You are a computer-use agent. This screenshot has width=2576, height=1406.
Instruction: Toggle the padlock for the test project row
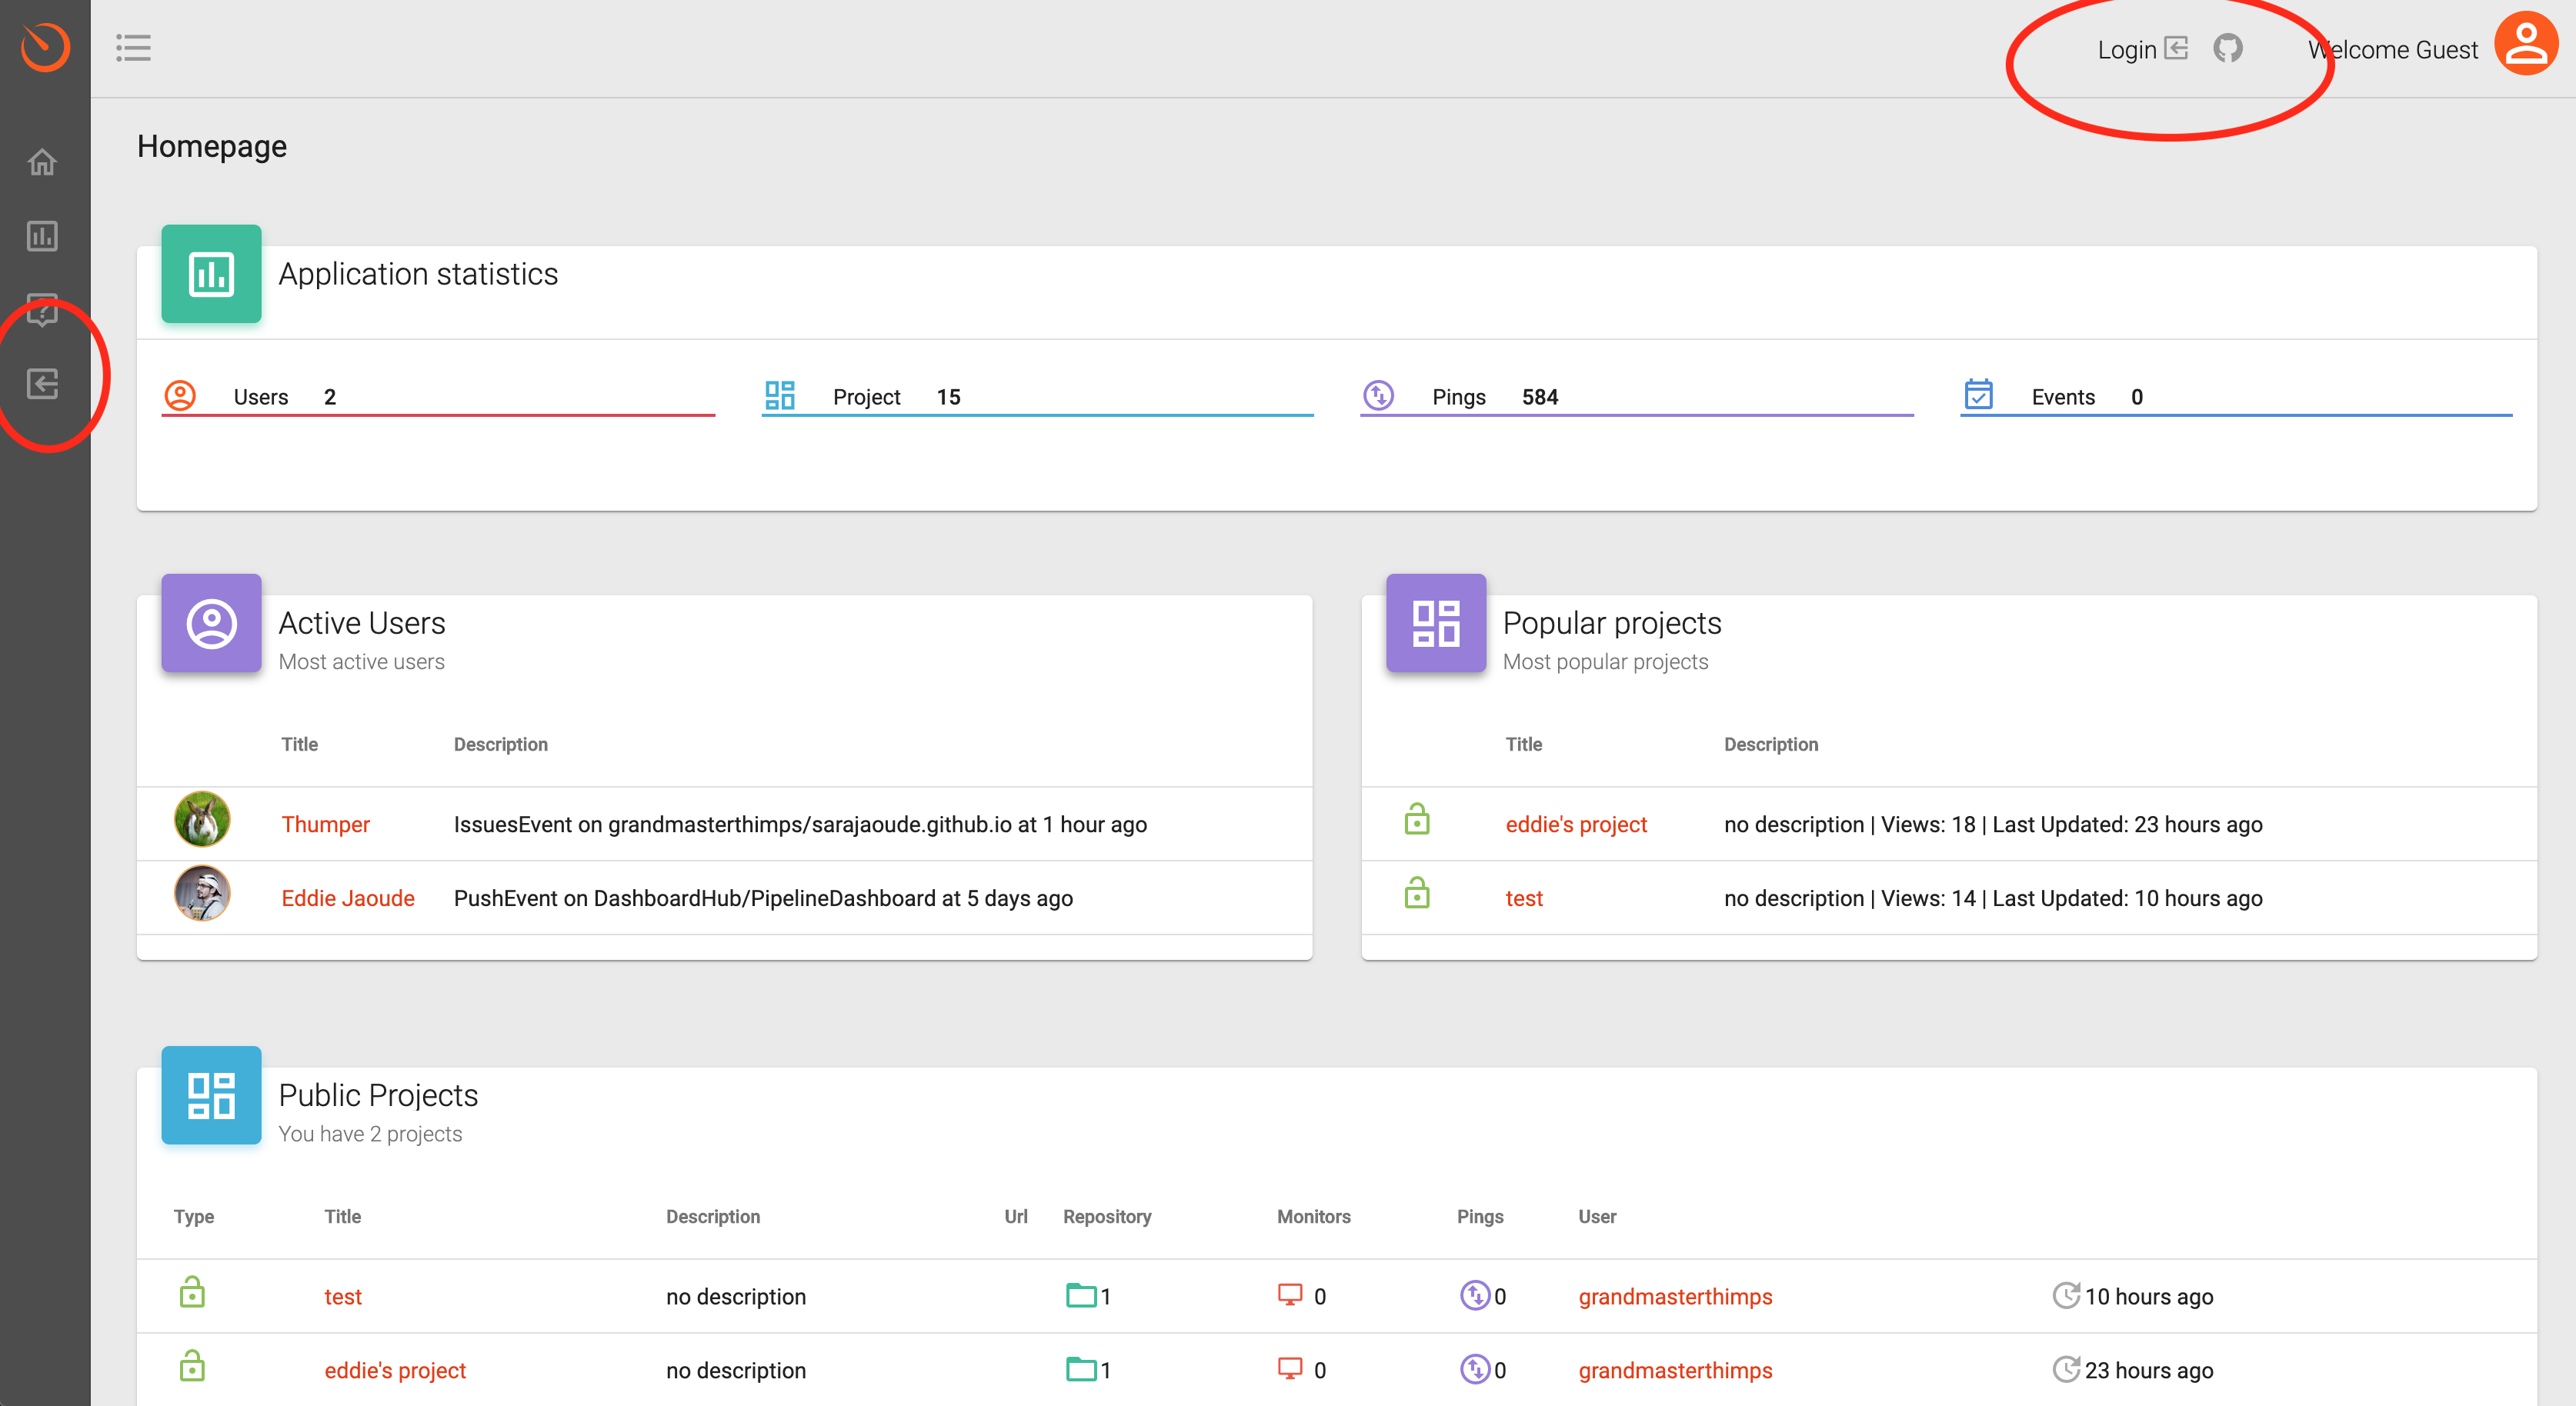(x=1418, y=893)
